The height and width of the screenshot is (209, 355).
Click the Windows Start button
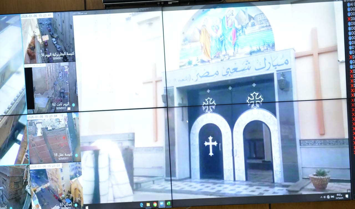pyautogui.click(x=86, y=207)
